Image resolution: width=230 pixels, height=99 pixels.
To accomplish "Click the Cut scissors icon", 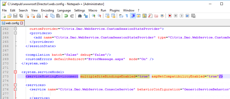I will click(x=47, y=16).
